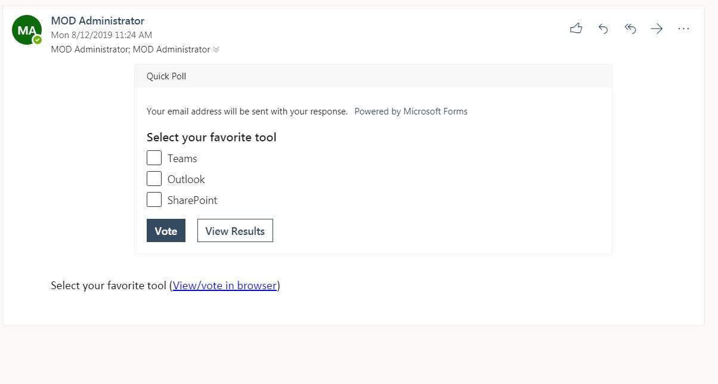Click Powered by Microsoft Forms link
718x384 pixels.
pyautogui.click(x=411, y=112)
